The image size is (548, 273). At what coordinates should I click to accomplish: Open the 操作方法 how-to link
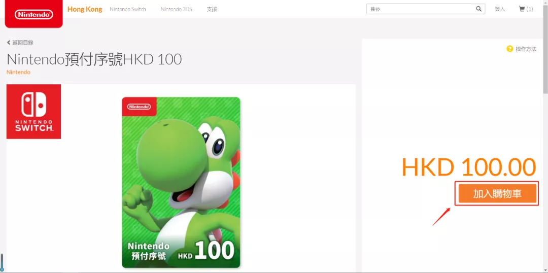click(x=526, y=49)
